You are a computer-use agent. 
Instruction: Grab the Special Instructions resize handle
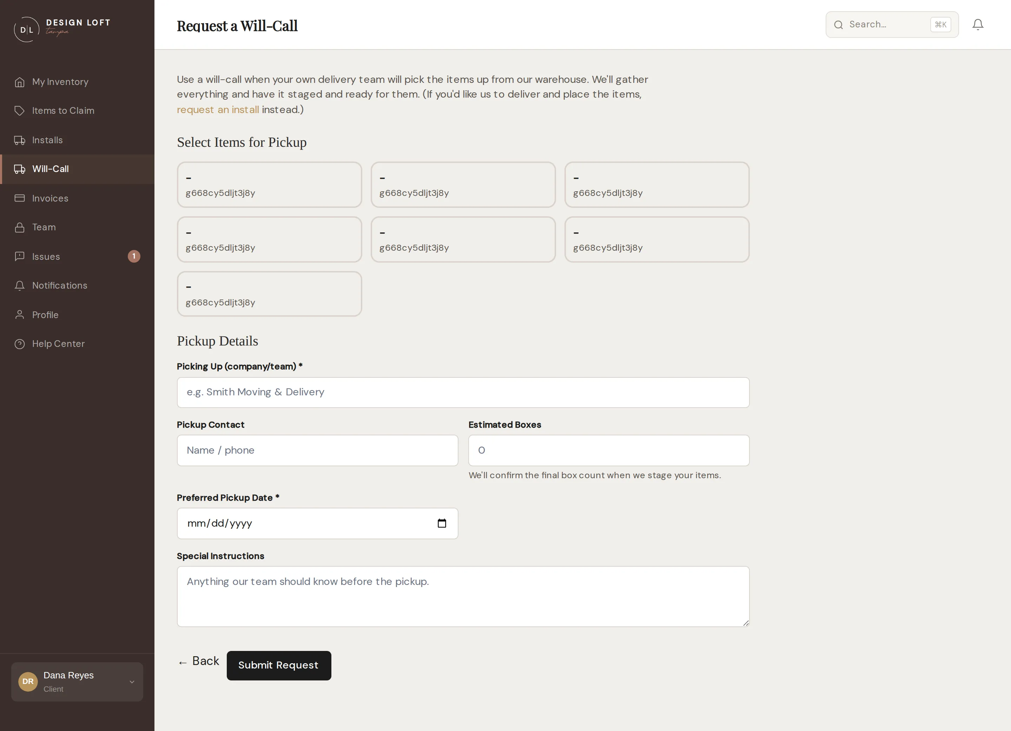[x=746, y=623]
